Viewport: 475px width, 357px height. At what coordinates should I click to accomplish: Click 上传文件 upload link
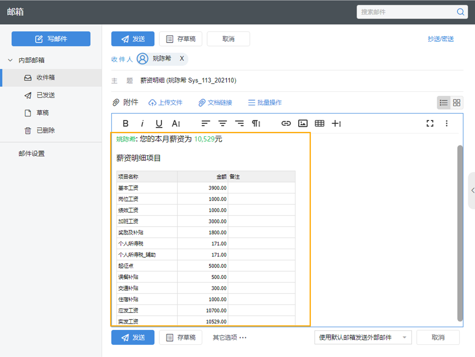point(166,103)
